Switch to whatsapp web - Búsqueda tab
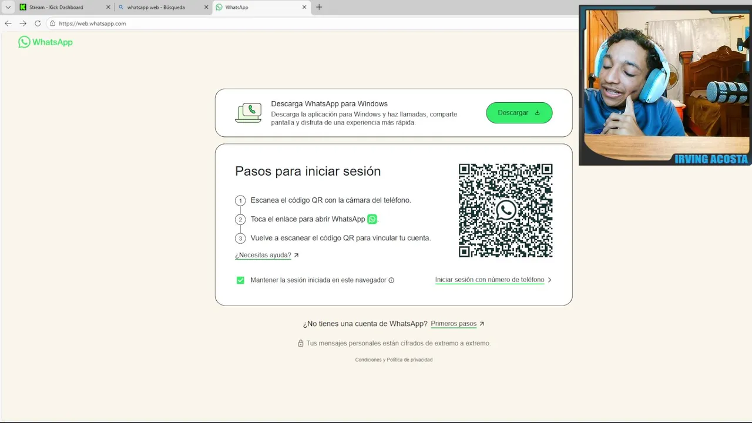 pos(163,7)
